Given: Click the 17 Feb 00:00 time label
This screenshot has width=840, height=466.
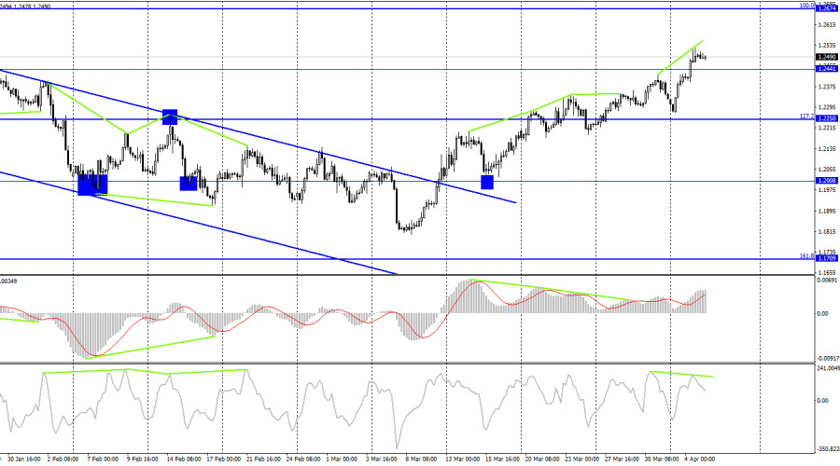Looking at the screenshot, I should pos(223,459).
